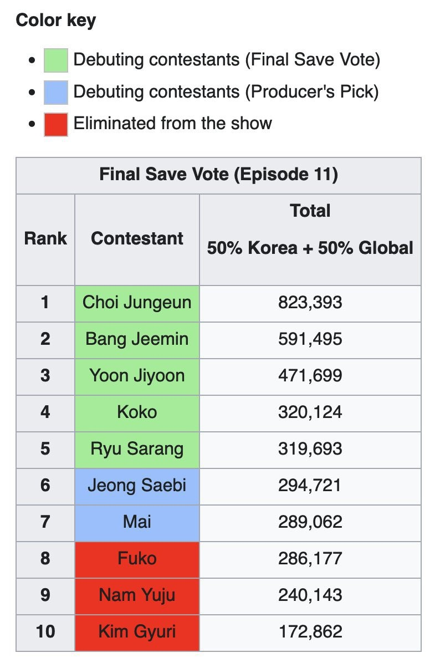Click the Rank column header
This screenshot has width=440, height=663.
click(x=45, y=239)
